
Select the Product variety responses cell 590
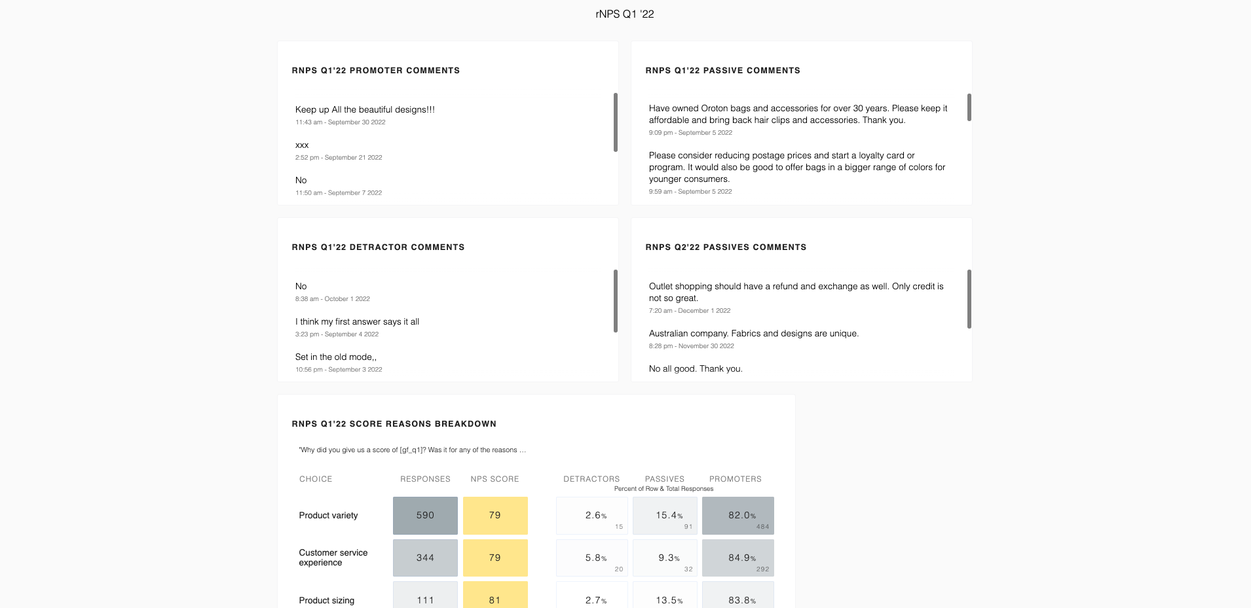point(425,516)
